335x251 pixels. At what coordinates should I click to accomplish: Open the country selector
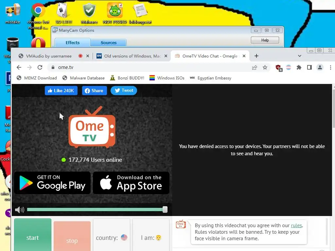tap(112, 235)
